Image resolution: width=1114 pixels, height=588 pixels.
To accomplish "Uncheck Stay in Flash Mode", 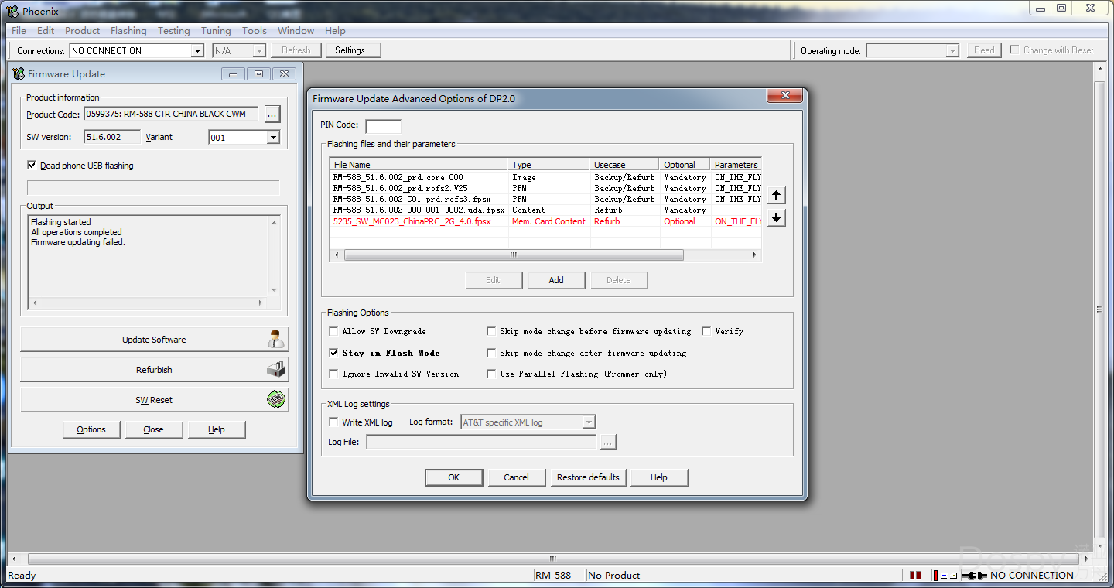I will 333,353.
